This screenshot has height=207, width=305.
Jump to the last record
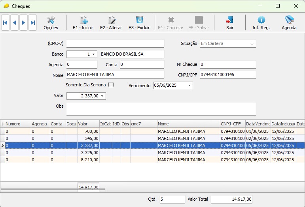click(33, 23)
